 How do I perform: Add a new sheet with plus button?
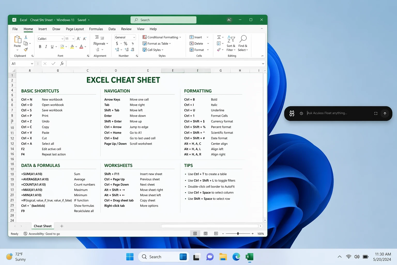click(x=62, y=226)
